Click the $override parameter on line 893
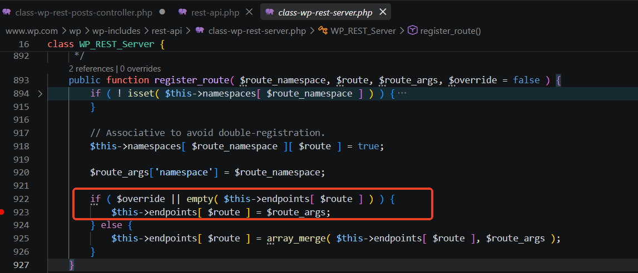 [x=473, y=80]
